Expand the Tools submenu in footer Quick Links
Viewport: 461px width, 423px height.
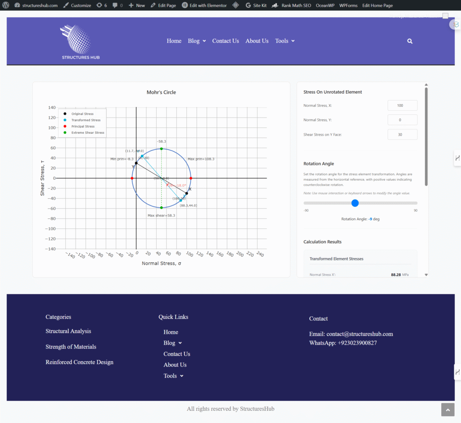173,376
